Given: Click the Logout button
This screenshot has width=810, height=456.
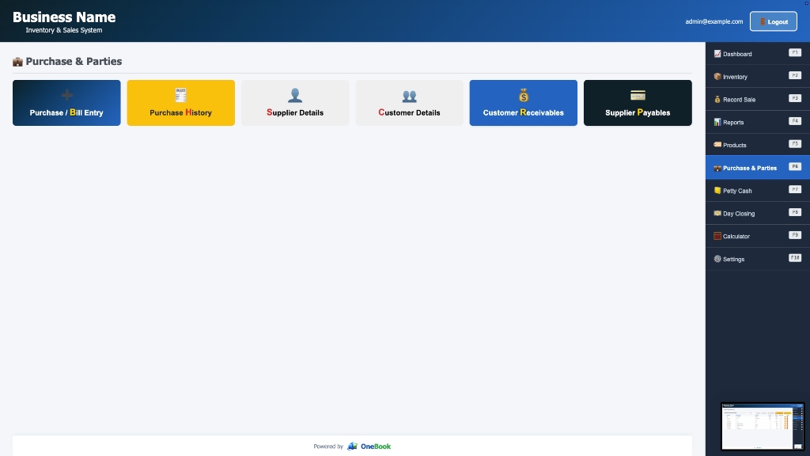Looking at the screenshot, I should 774,21.
